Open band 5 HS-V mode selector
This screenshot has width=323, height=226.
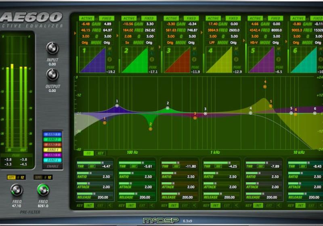254,42
